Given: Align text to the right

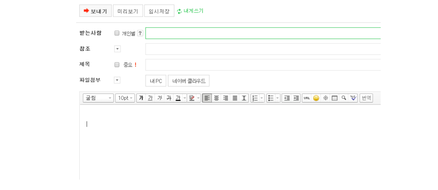Looking at the screenshot, I should (x=226, y=98).
